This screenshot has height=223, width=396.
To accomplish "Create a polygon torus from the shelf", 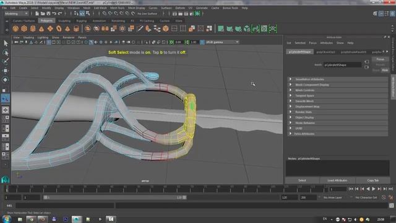I will click(59, 28).
